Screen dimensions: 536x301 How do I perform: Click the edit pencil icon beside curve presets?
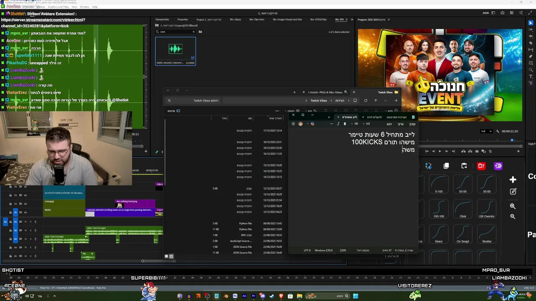[513, 191]
